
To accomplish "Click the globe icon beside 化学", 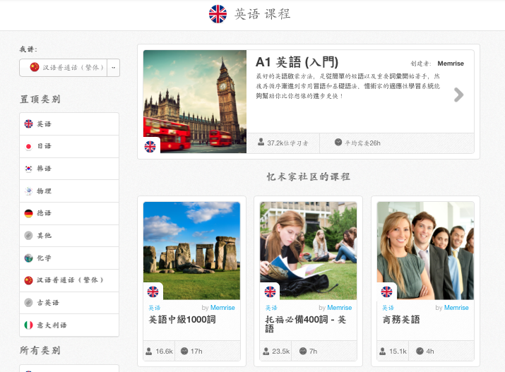I will 28,258.
